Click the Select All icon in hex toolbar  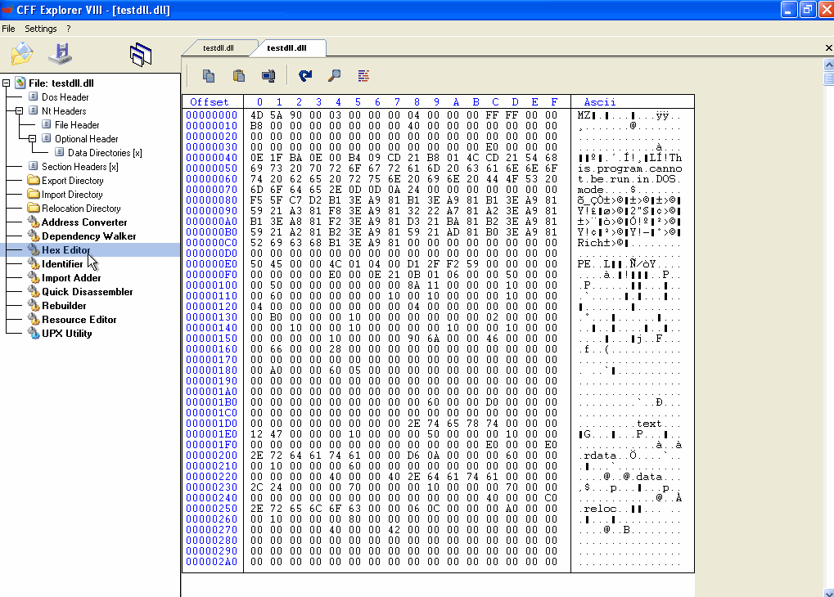268,76
